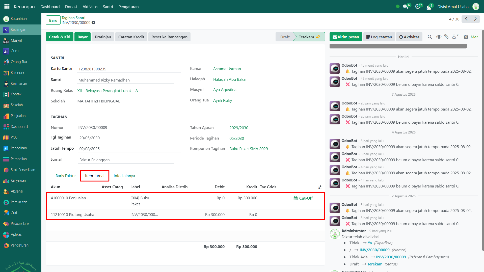
Task: Open the attachments paperclip icon
Action: [446, 37]
